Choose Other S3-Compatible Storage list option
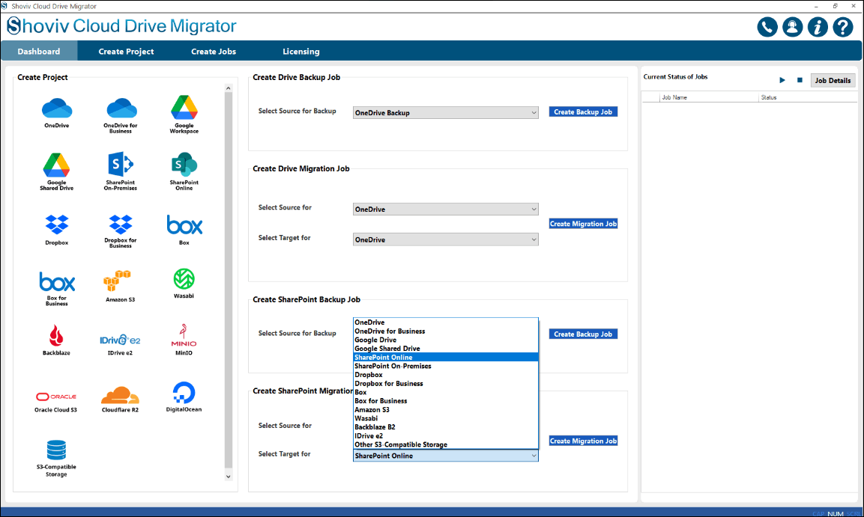 [445, 444]
